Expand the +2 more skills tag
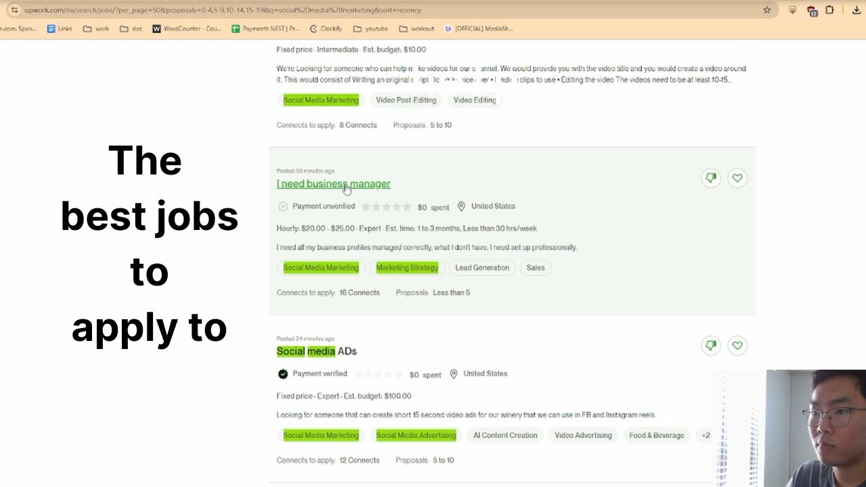Image resolution: width=866 pixels, height=487 pixels. [x=706, y=436]
